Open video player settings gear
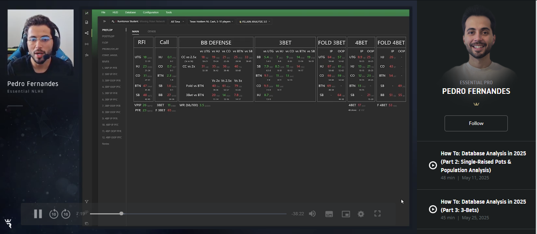Screen dimensions: 537x234 tap(361, 214)
